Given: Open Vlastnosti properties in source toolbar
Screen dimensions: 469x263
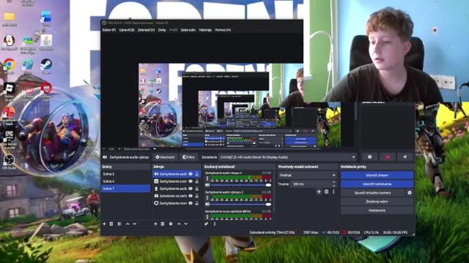Looking at the screenshot, I should [x=165, y=157].
